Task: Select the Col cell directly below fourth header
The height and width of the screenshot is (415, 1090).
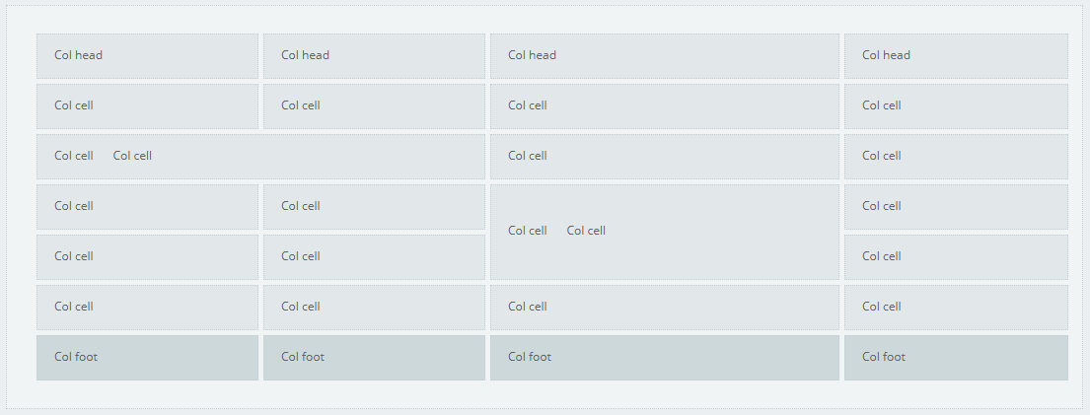Action: coord(955,106)
